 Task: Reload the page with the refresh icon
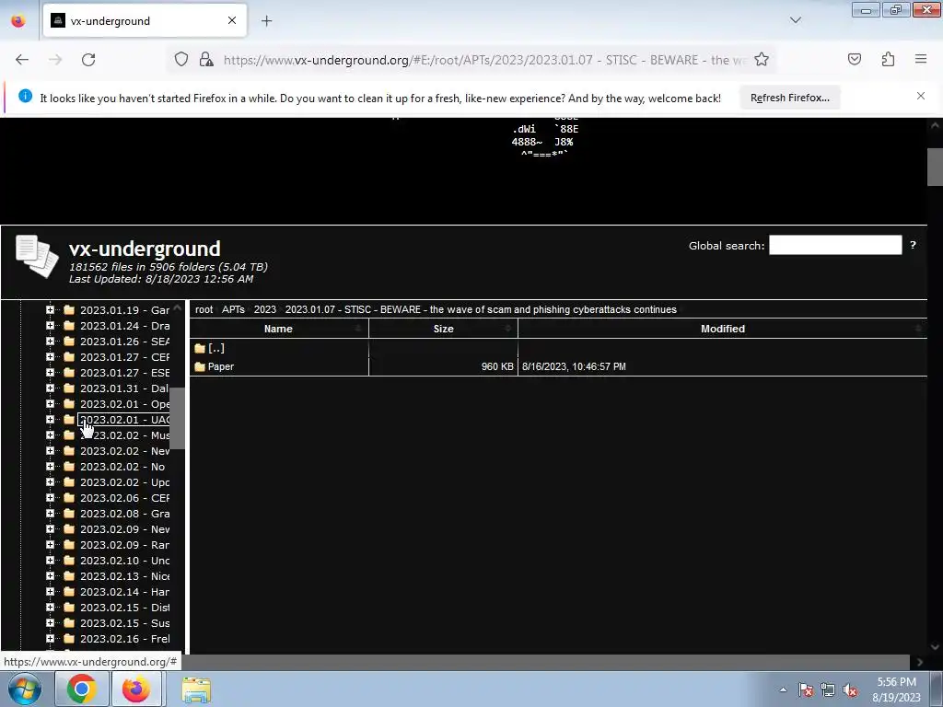(88, 60)
